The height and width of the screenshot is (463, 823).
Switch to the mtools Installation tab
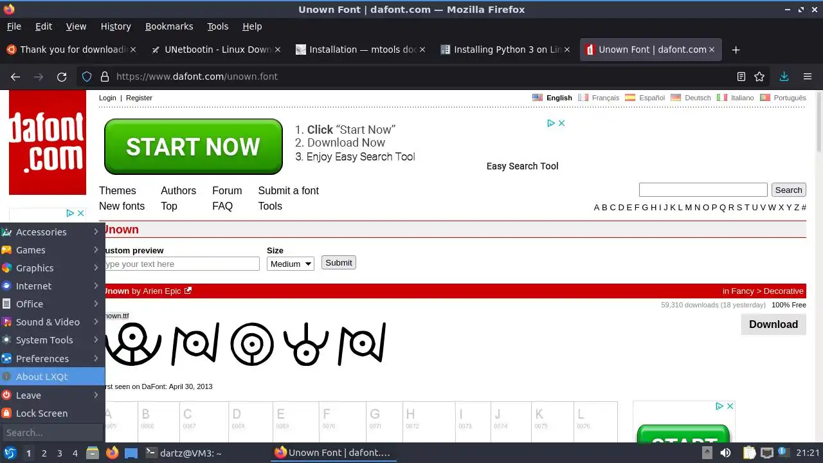point(360,50)
